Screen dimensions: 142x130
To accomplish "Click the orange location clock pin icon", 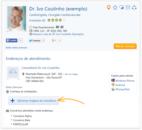I will (109, 7).
